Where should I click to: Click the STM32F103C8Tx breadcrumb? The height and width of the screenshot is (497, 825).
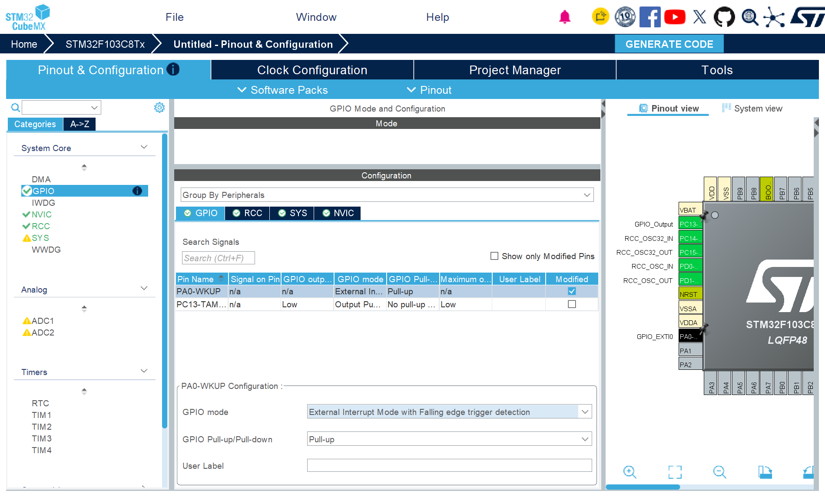tap(105, 44)
